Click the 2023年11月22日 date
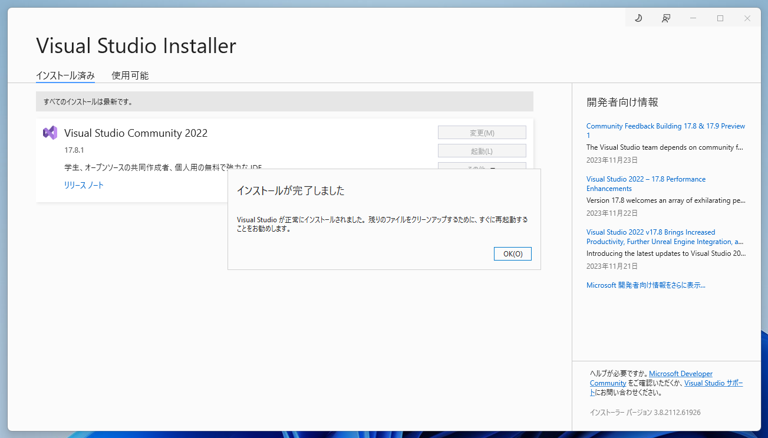Screen dimensions: 768x438 click(612, 213)
